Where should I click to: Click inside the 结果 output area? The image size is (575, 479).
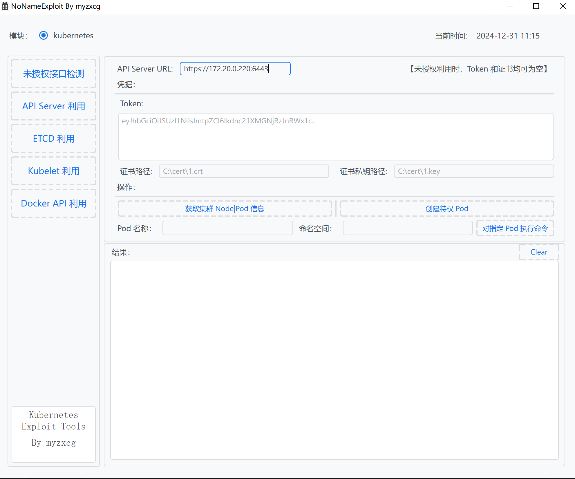(334, 360)
